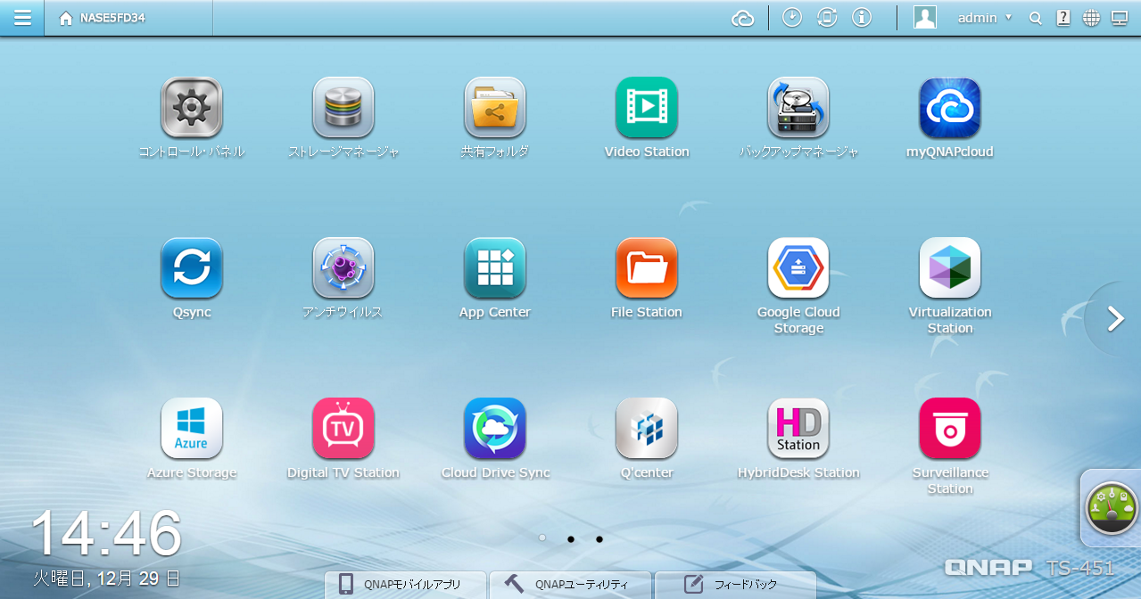This screenshot has width=1141, height=599.
Task: Open external devices icon in top bar
Action: pyautogui.click(x=827, y=18)
